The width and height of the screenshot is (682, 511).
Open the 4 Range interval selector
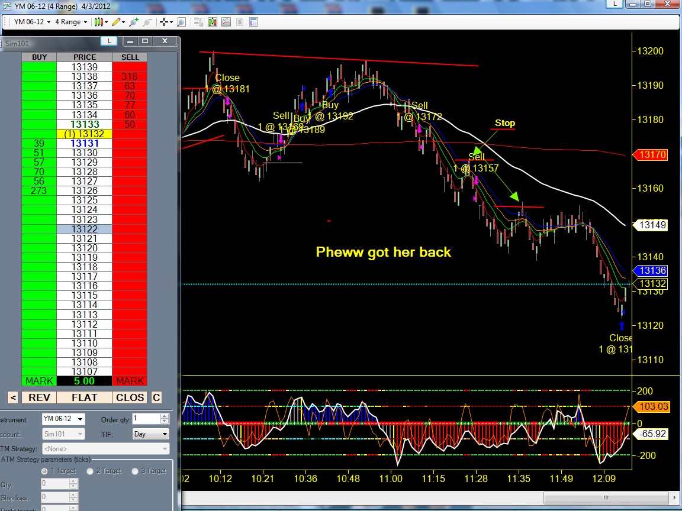coord(71,22)
